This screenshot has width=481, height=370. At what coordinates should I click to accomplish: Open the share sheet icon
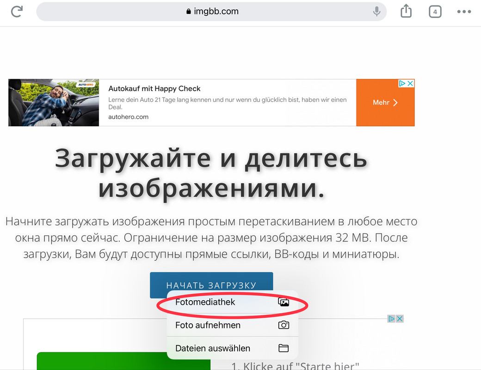[x=406, y=11]
